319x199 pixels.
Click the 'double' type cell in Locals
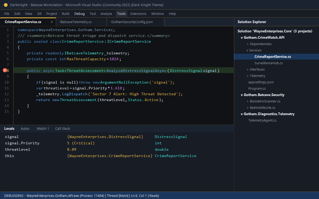tap(162, 149)
